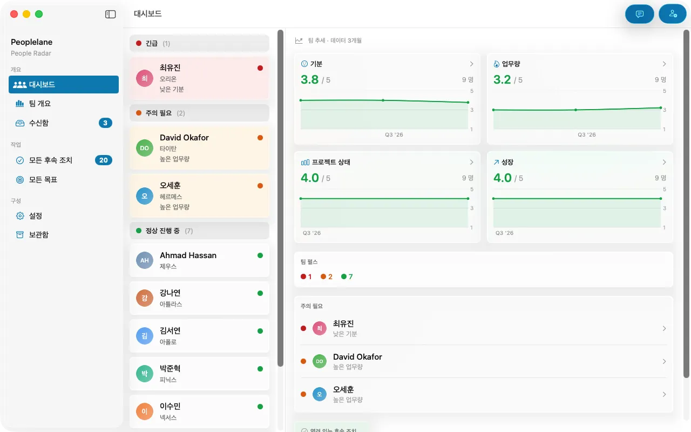Image resolution: width=691 pixels, height=432 pixels.
Task: Click the 수신함 badge showing 3
Action: click(105, 123)
